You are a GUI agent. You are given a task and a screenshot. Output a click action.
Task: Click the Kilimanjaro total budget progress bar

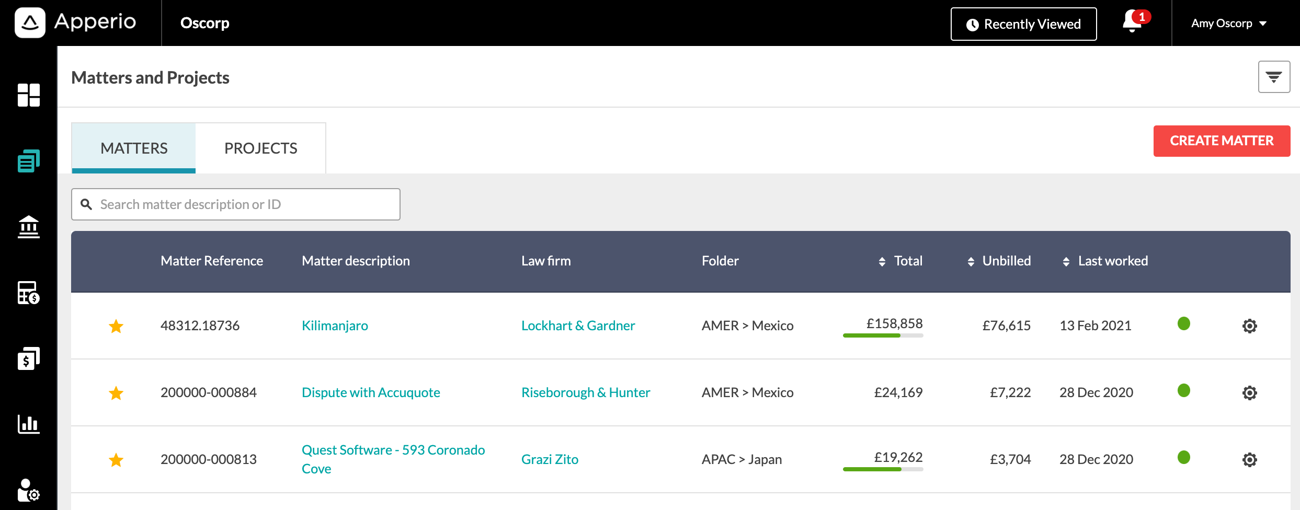(x=883, y=335)
